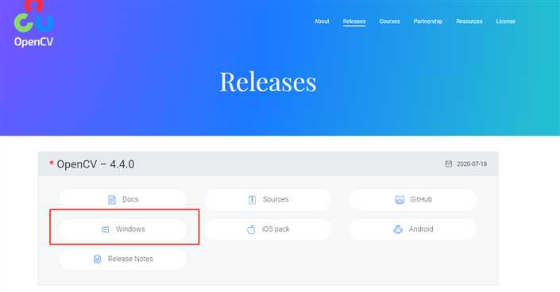Click the document icon beside Docs

click(112, 199)
